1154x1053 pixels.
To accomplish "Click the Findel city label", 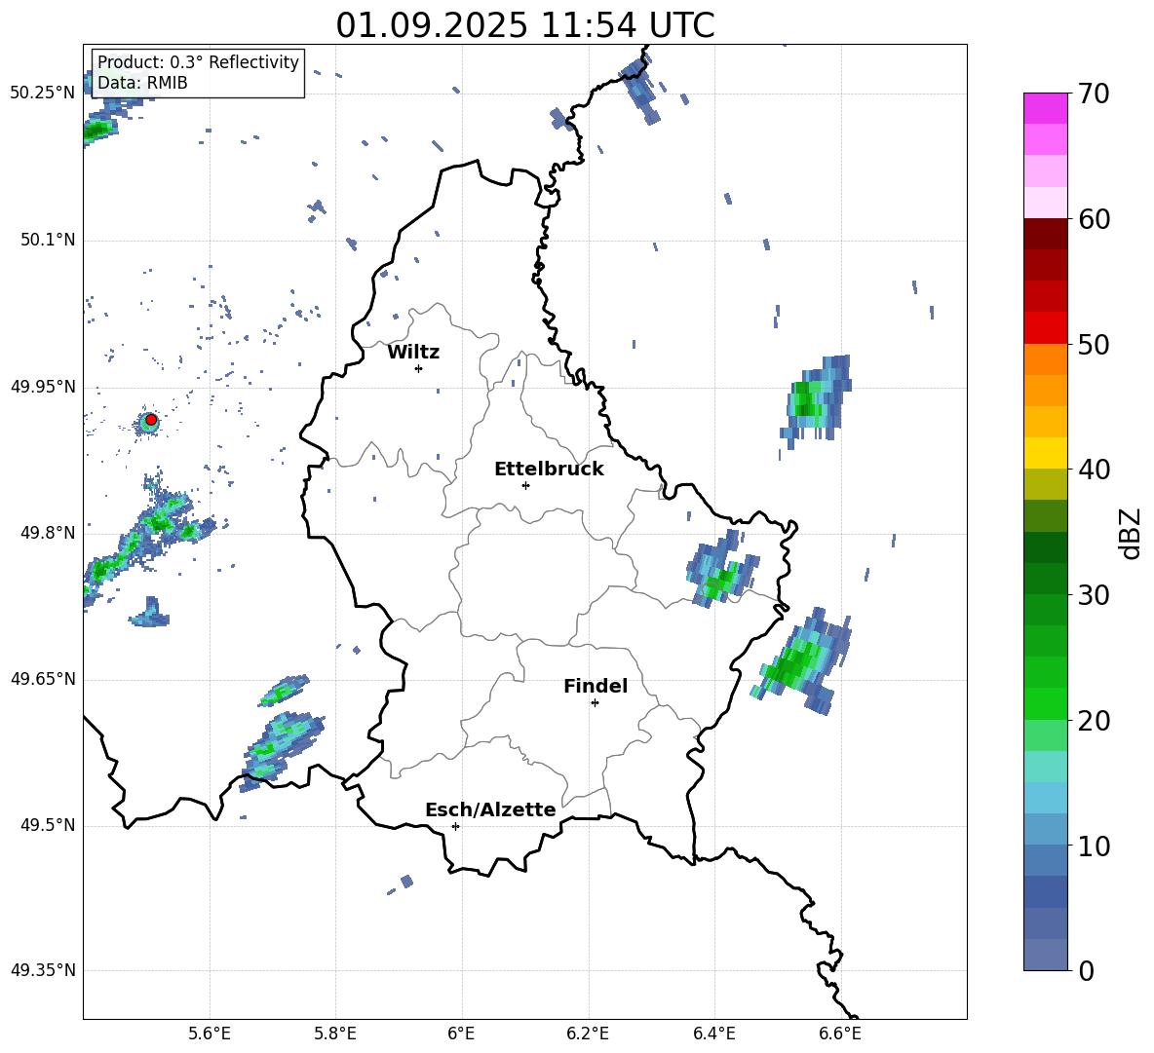I will [x=596, y=686].
